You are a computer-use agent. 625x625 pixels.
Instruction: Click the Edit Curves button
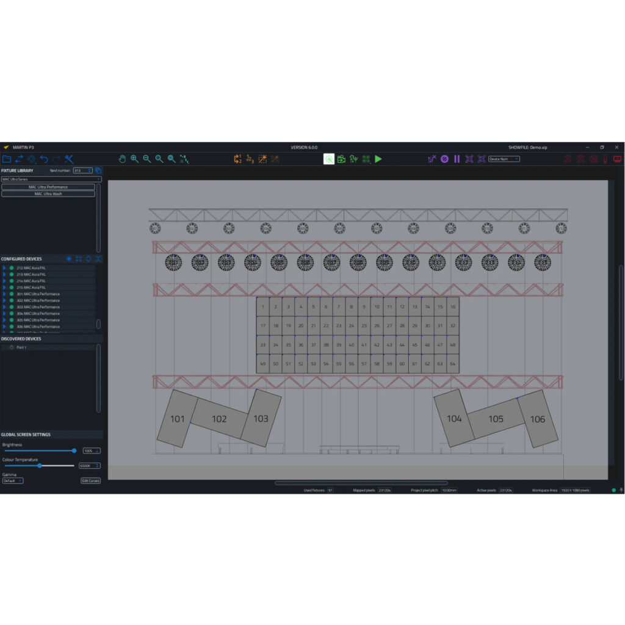click(x=90, y=480)
